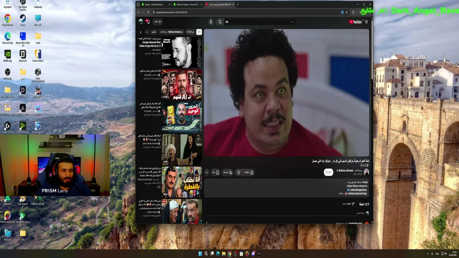
Task: Open the three-dot more actions menu under the video
Action: click(207, 173)
